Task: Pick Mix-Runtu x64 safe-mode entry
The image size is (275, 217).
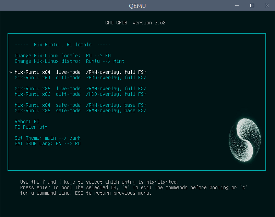Action: (x=80, y=105)
